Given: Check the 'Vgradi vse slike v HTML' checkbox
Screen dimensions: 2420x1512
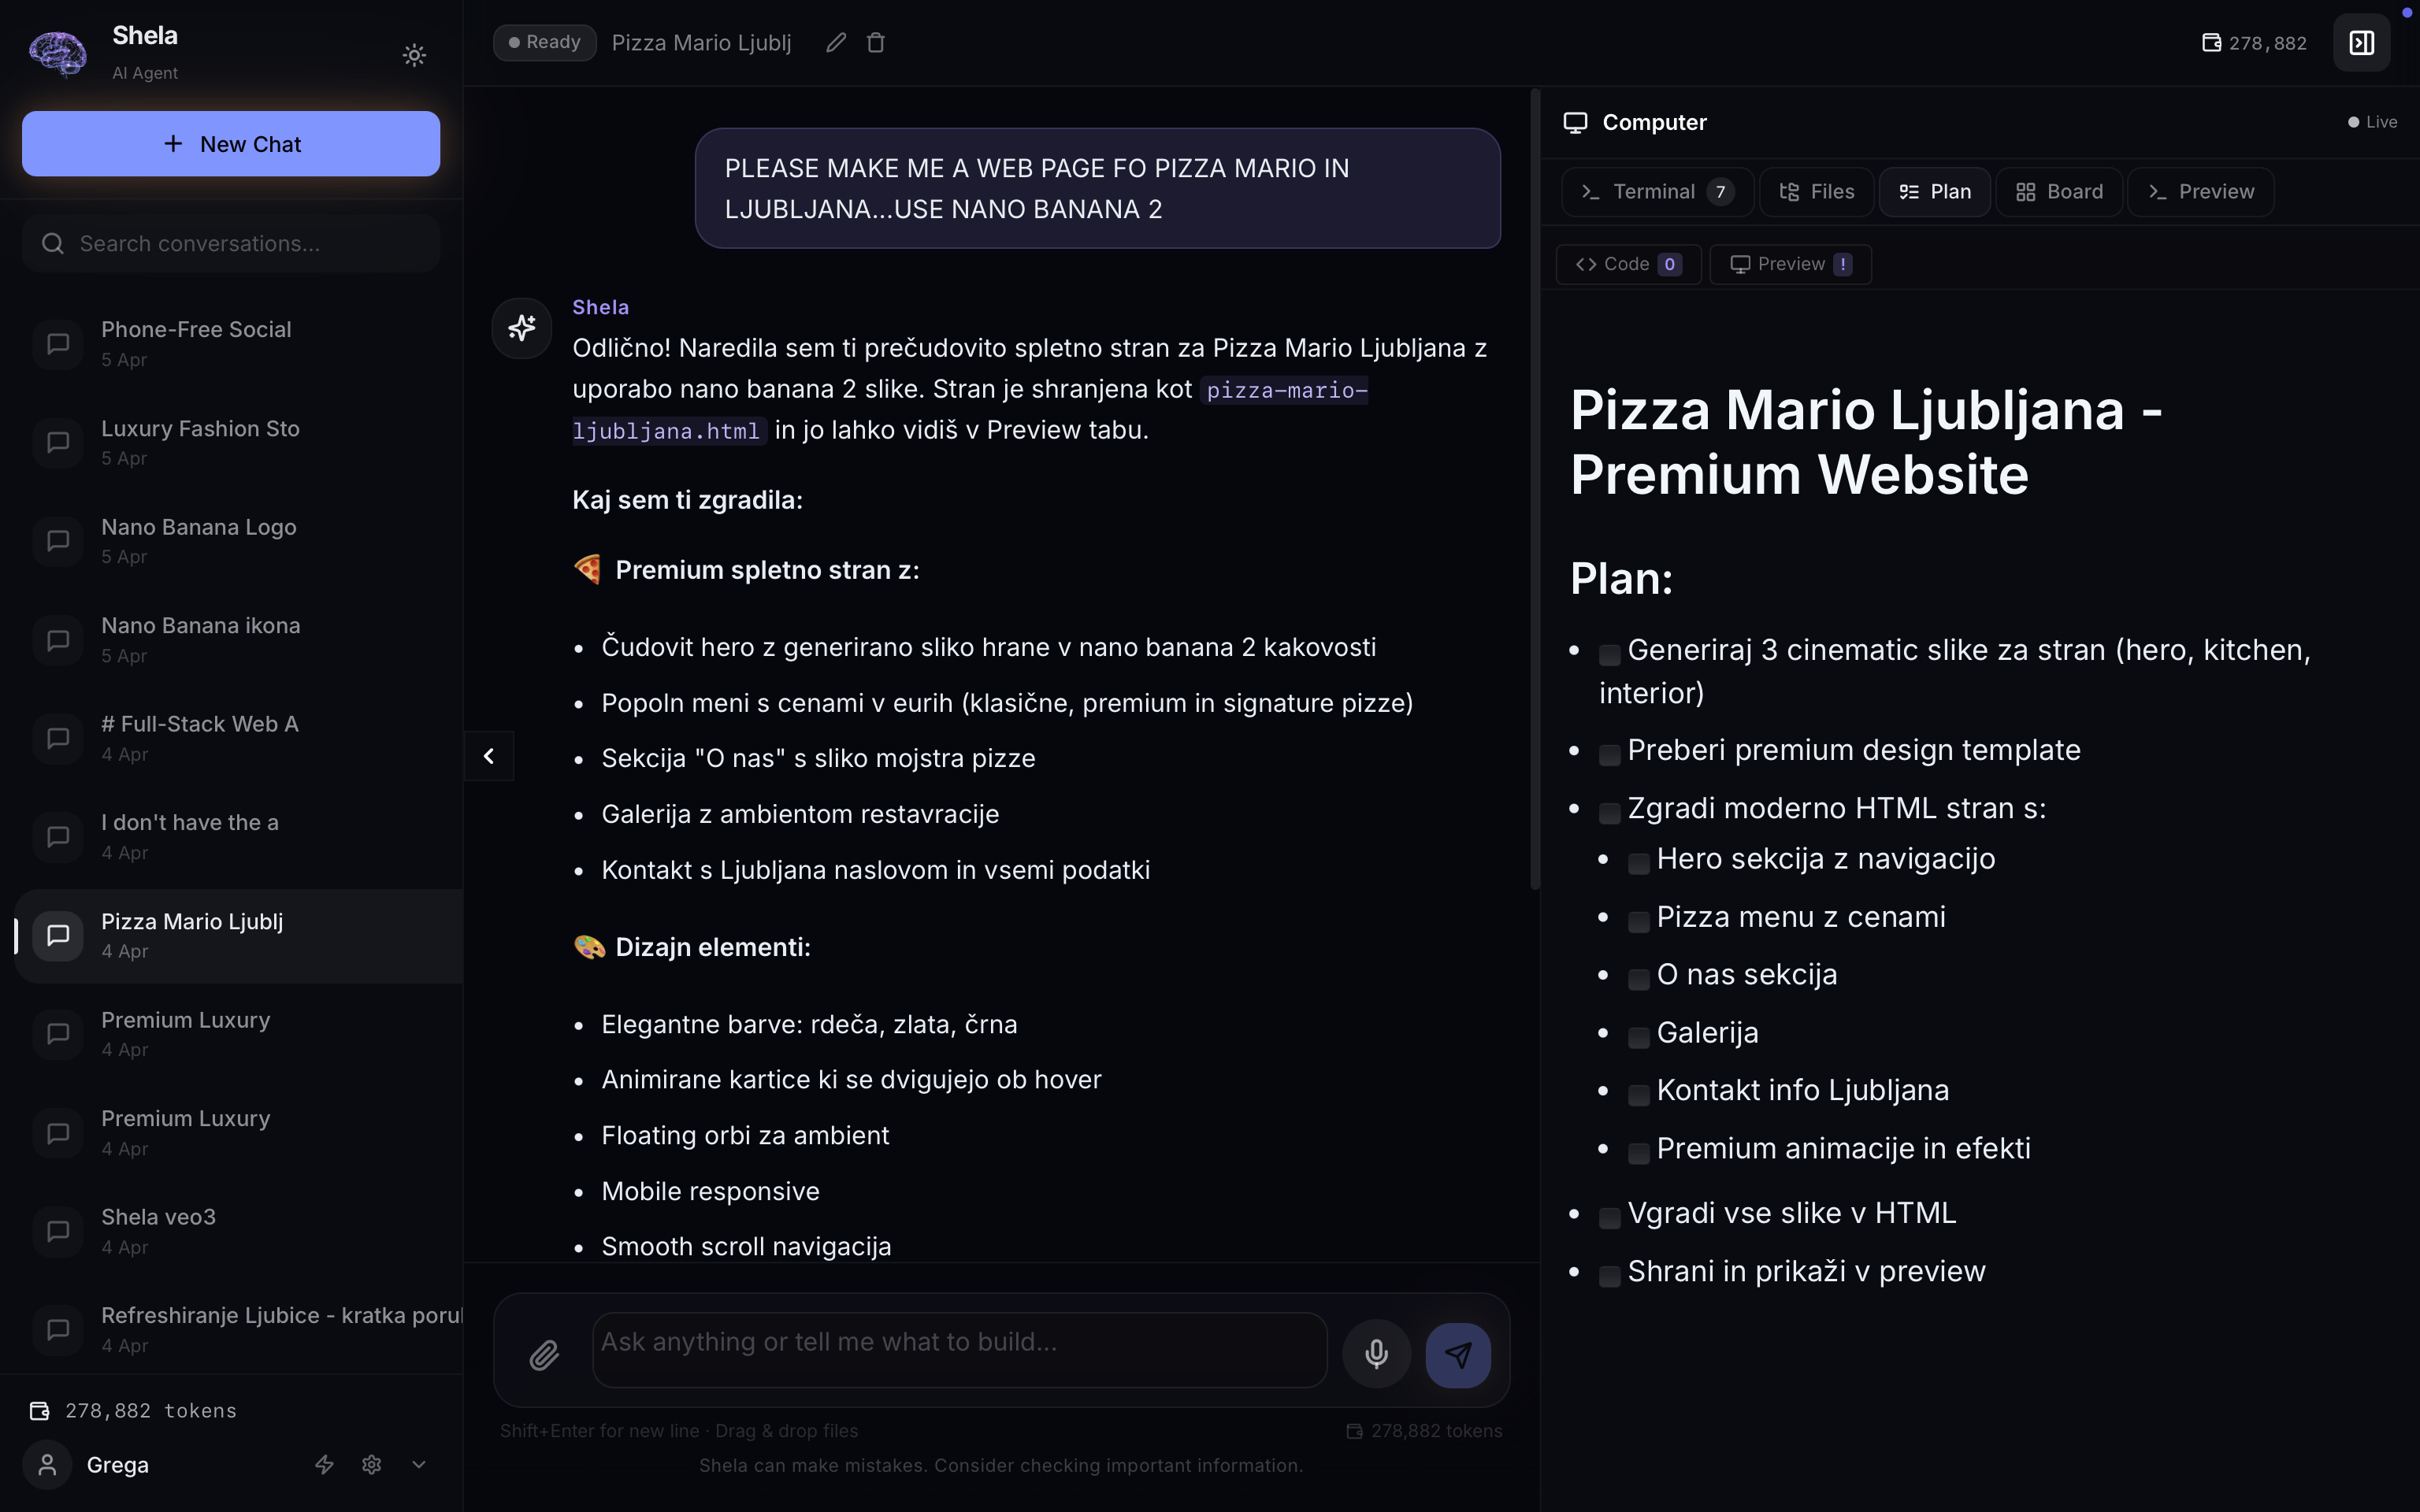Looking at the screenshot, I should [1609, 1217].
